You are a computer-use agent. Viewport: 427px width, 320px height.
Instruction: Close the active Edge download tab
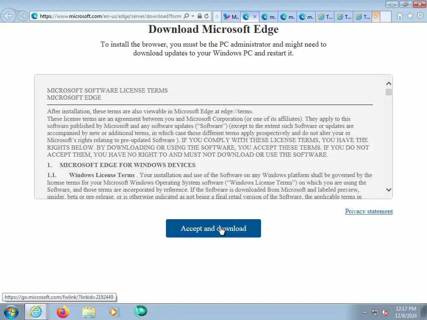point(255,17)
